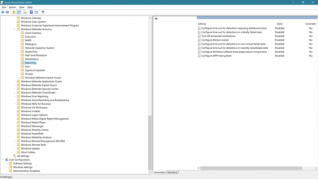The image size is (318, 179).
Task: Click the right arrow of horizontal scrollbar
Action: tap(315, 168)
